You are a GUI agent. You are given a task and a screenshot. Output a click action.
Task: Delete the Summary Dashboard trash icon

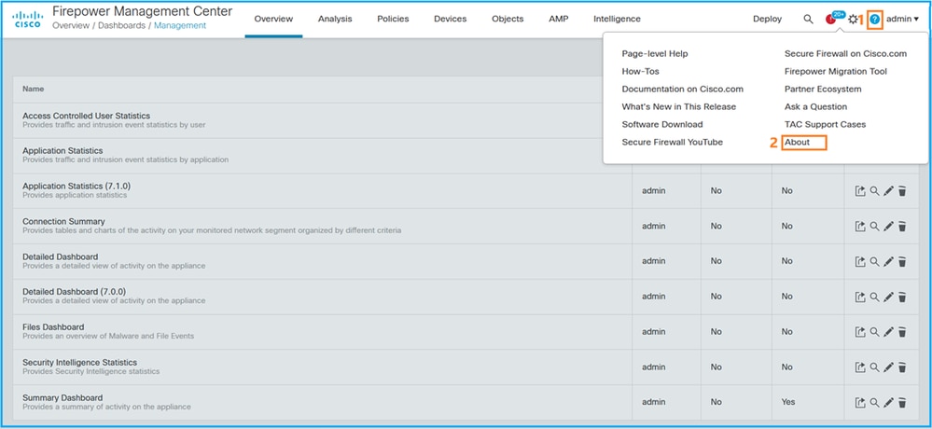coord(902,402)
